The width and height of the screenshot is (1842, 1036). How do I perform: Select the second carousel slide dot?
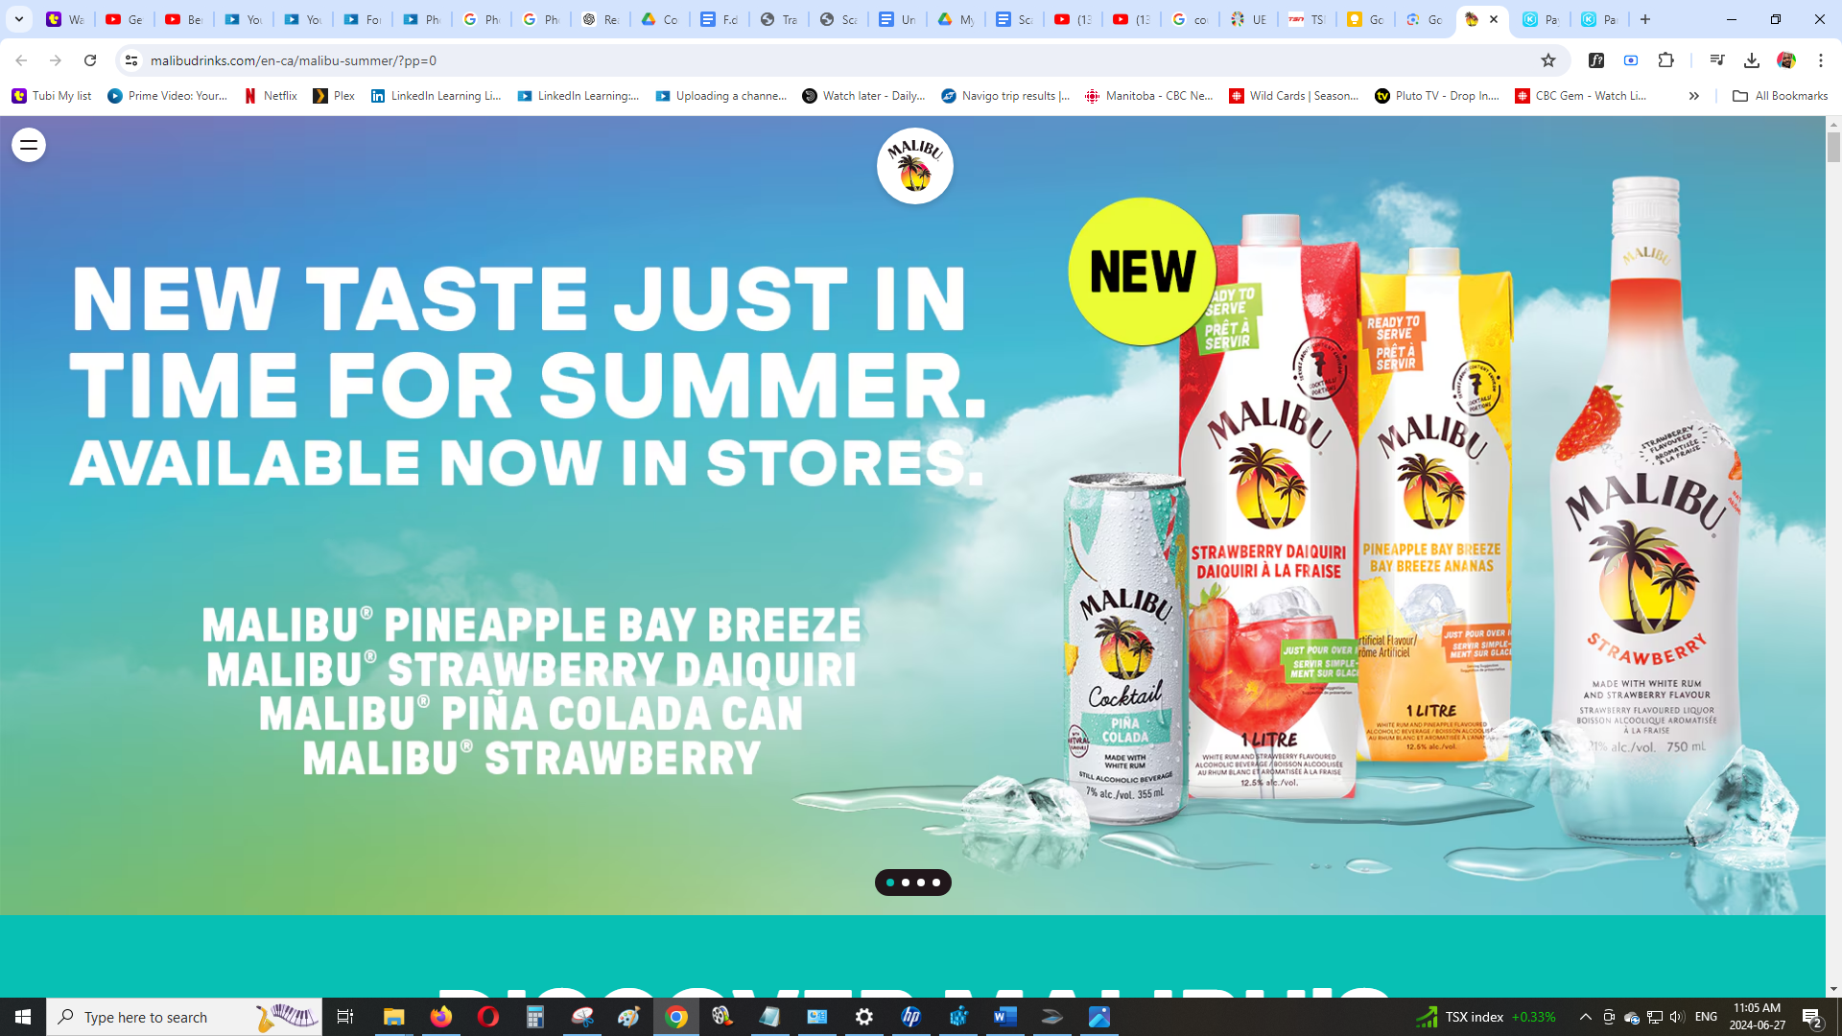click(x=906, y=883)
